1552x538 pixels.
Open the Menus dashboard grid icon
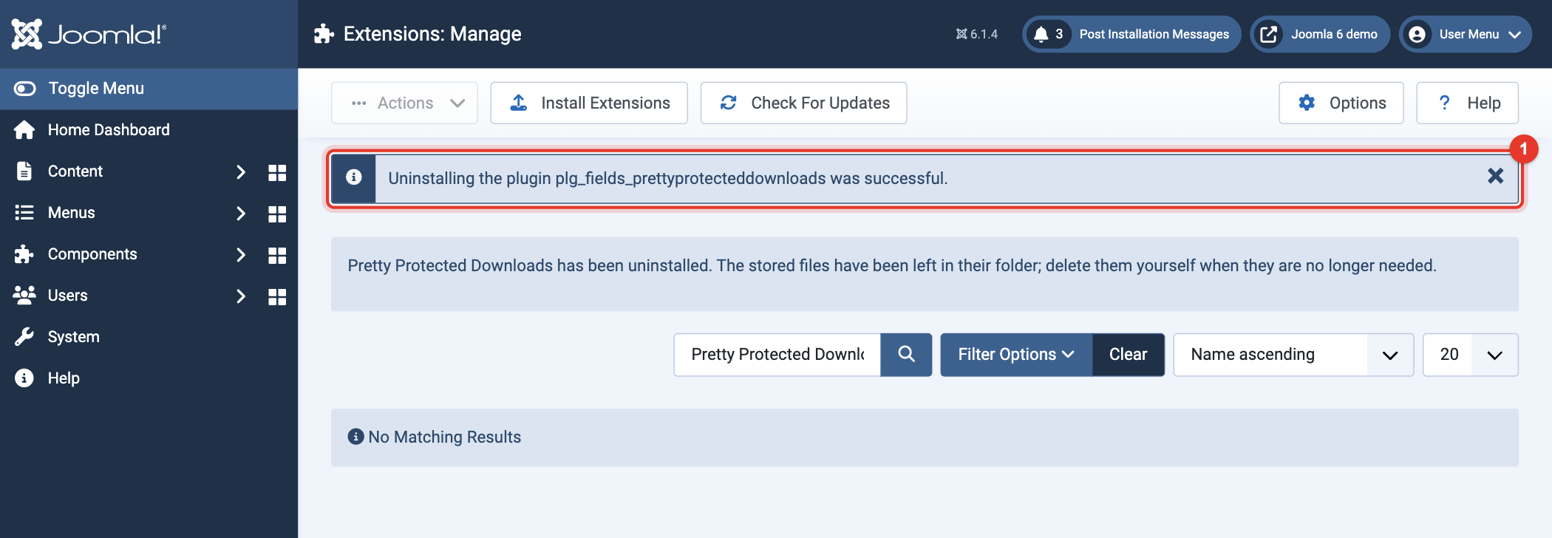pos(277,214)
